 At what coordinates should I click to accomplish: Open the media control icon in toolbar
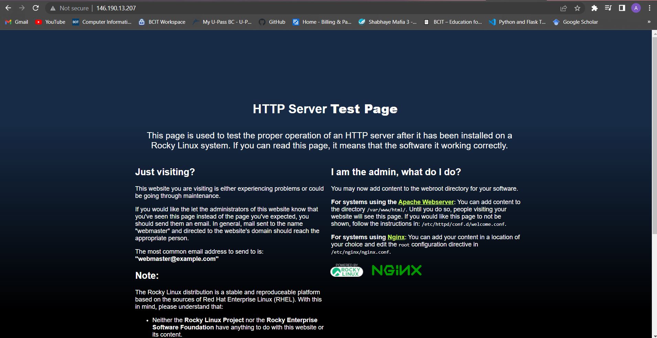(x=608, y=8)
